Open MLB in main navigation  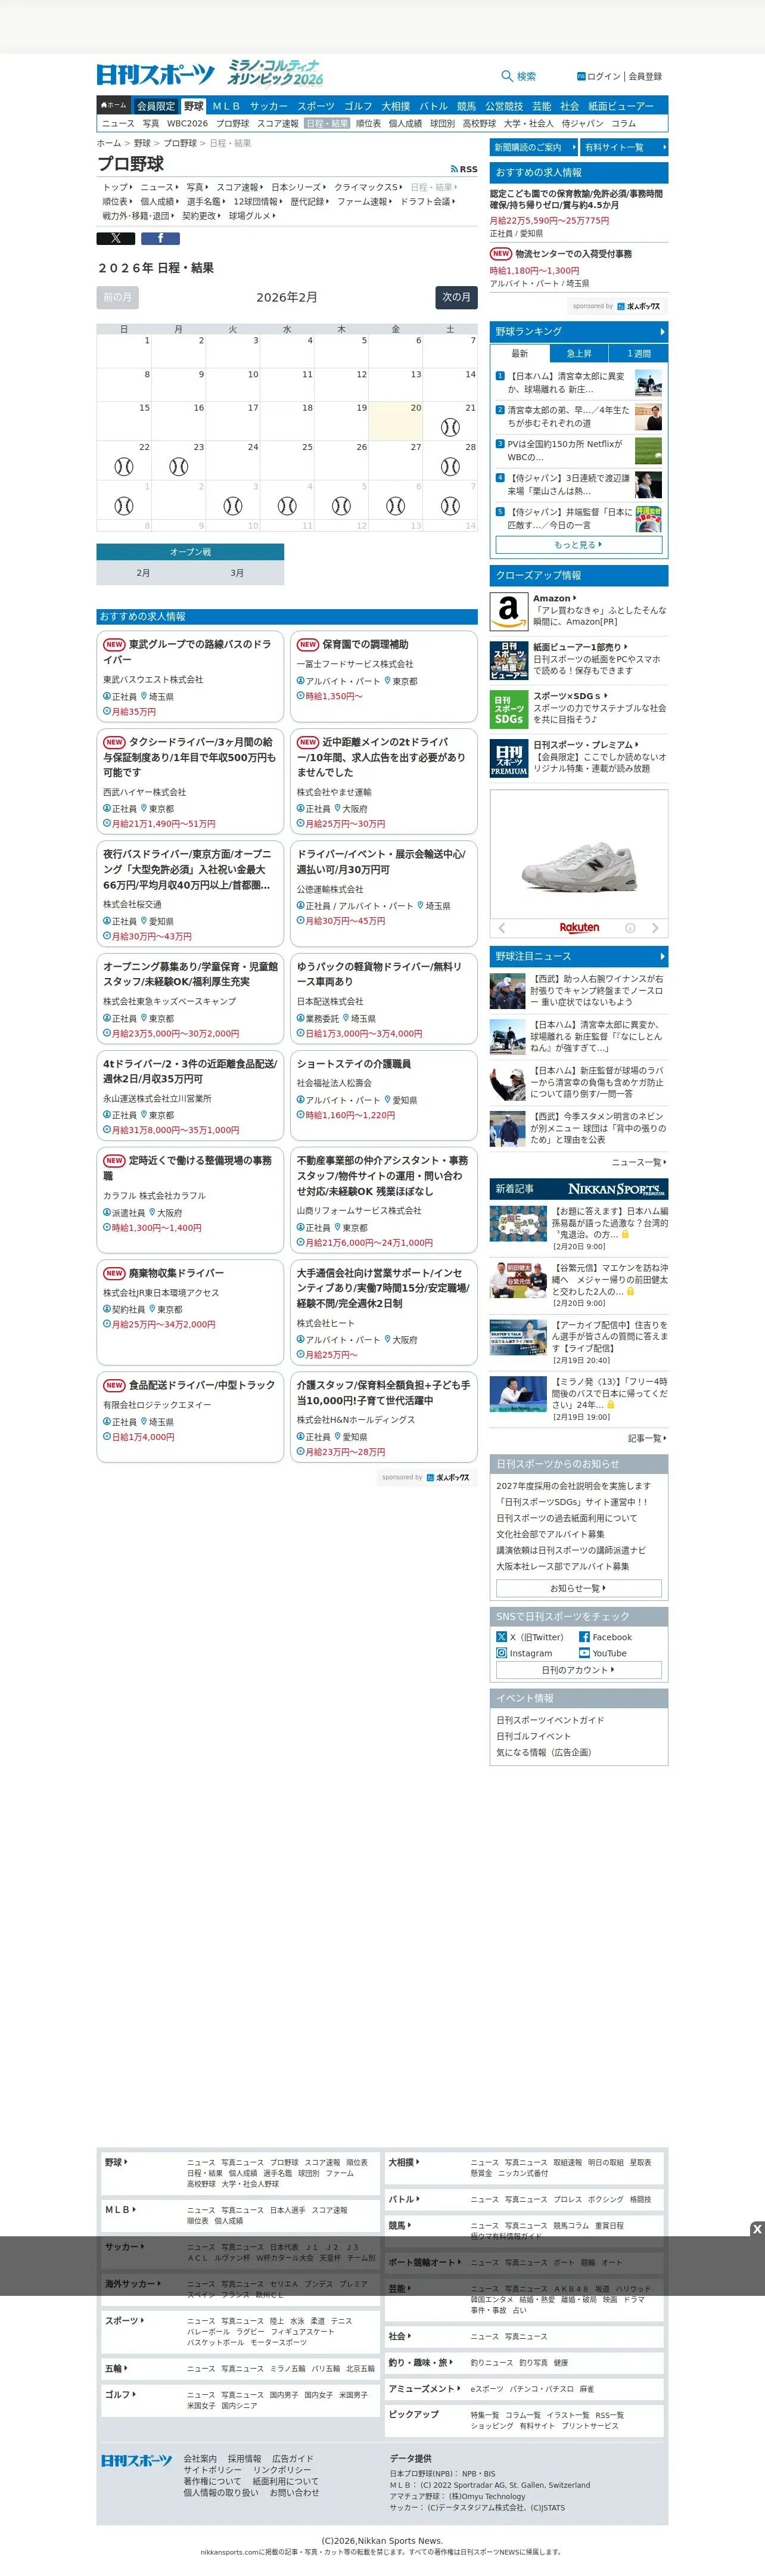(226, 106)
